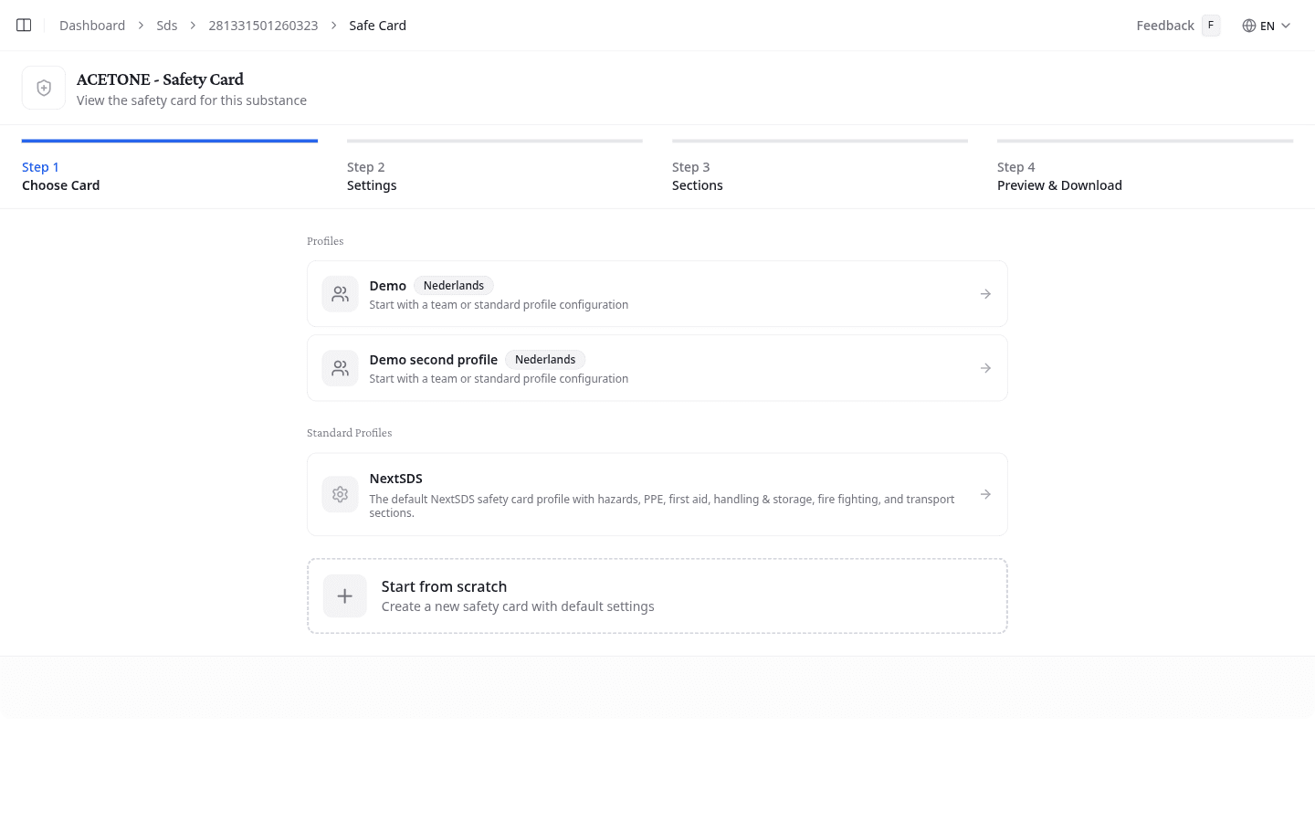The image size is (1315, 822).
Task: Toggle the sidebar panel icon top left
Action: 23,25
